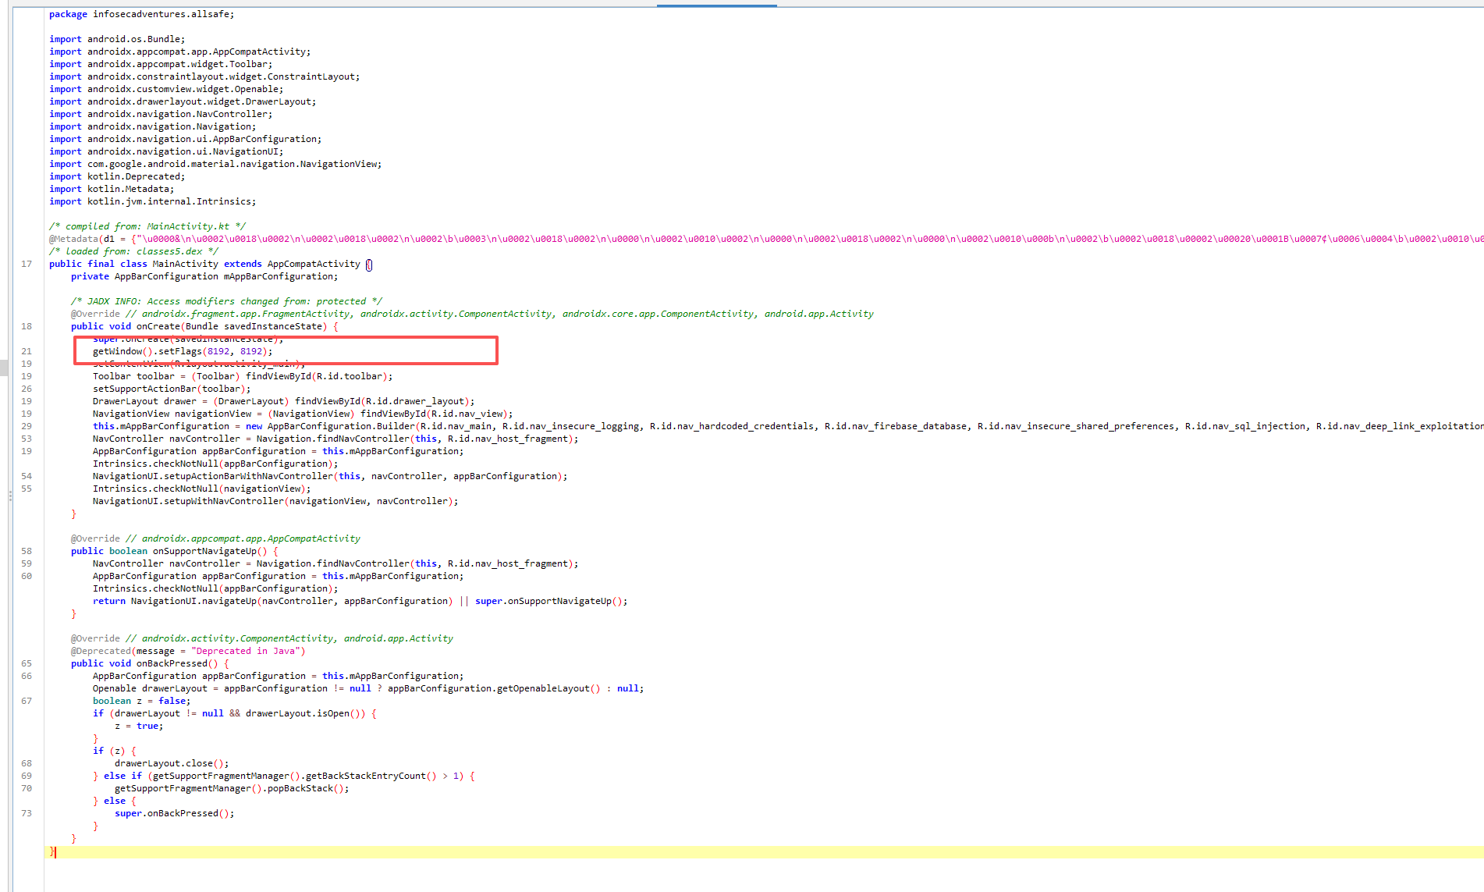Click the onCreate method name declaration
The height and width of the screenshot is (892, 1484).
point(158,326)
